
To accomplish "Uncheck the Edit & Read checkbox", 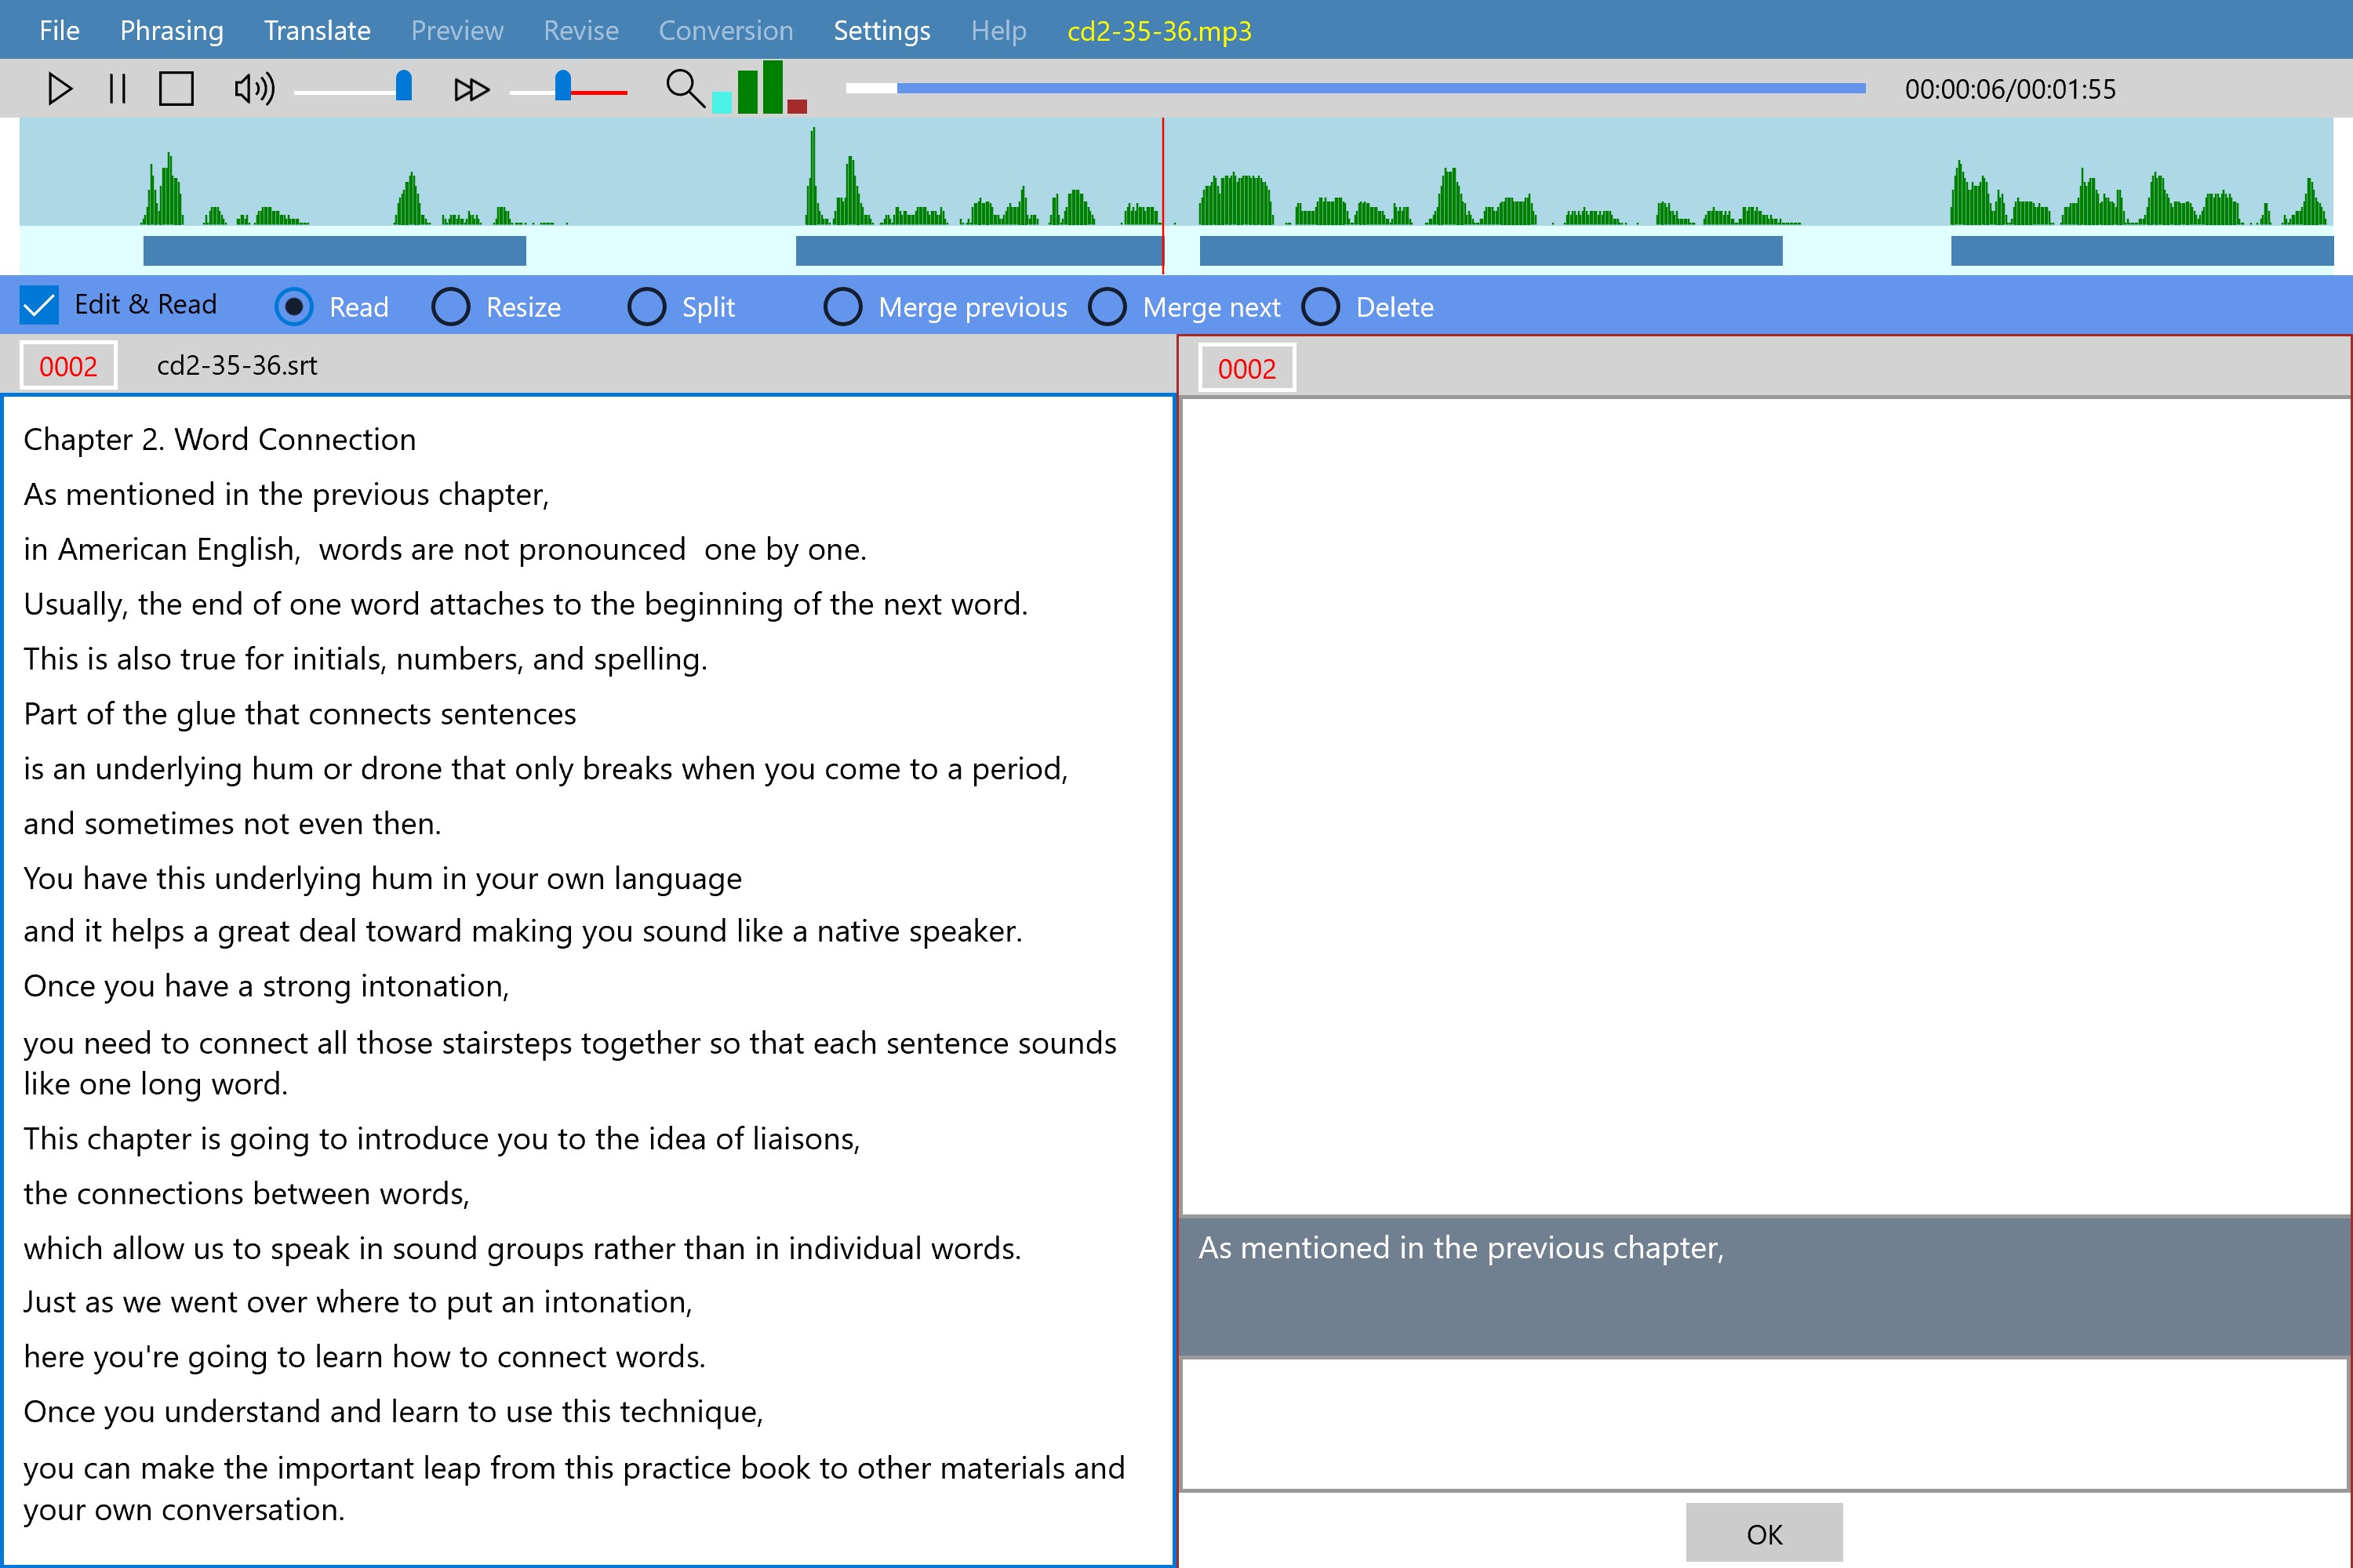I will coord(39,305).
